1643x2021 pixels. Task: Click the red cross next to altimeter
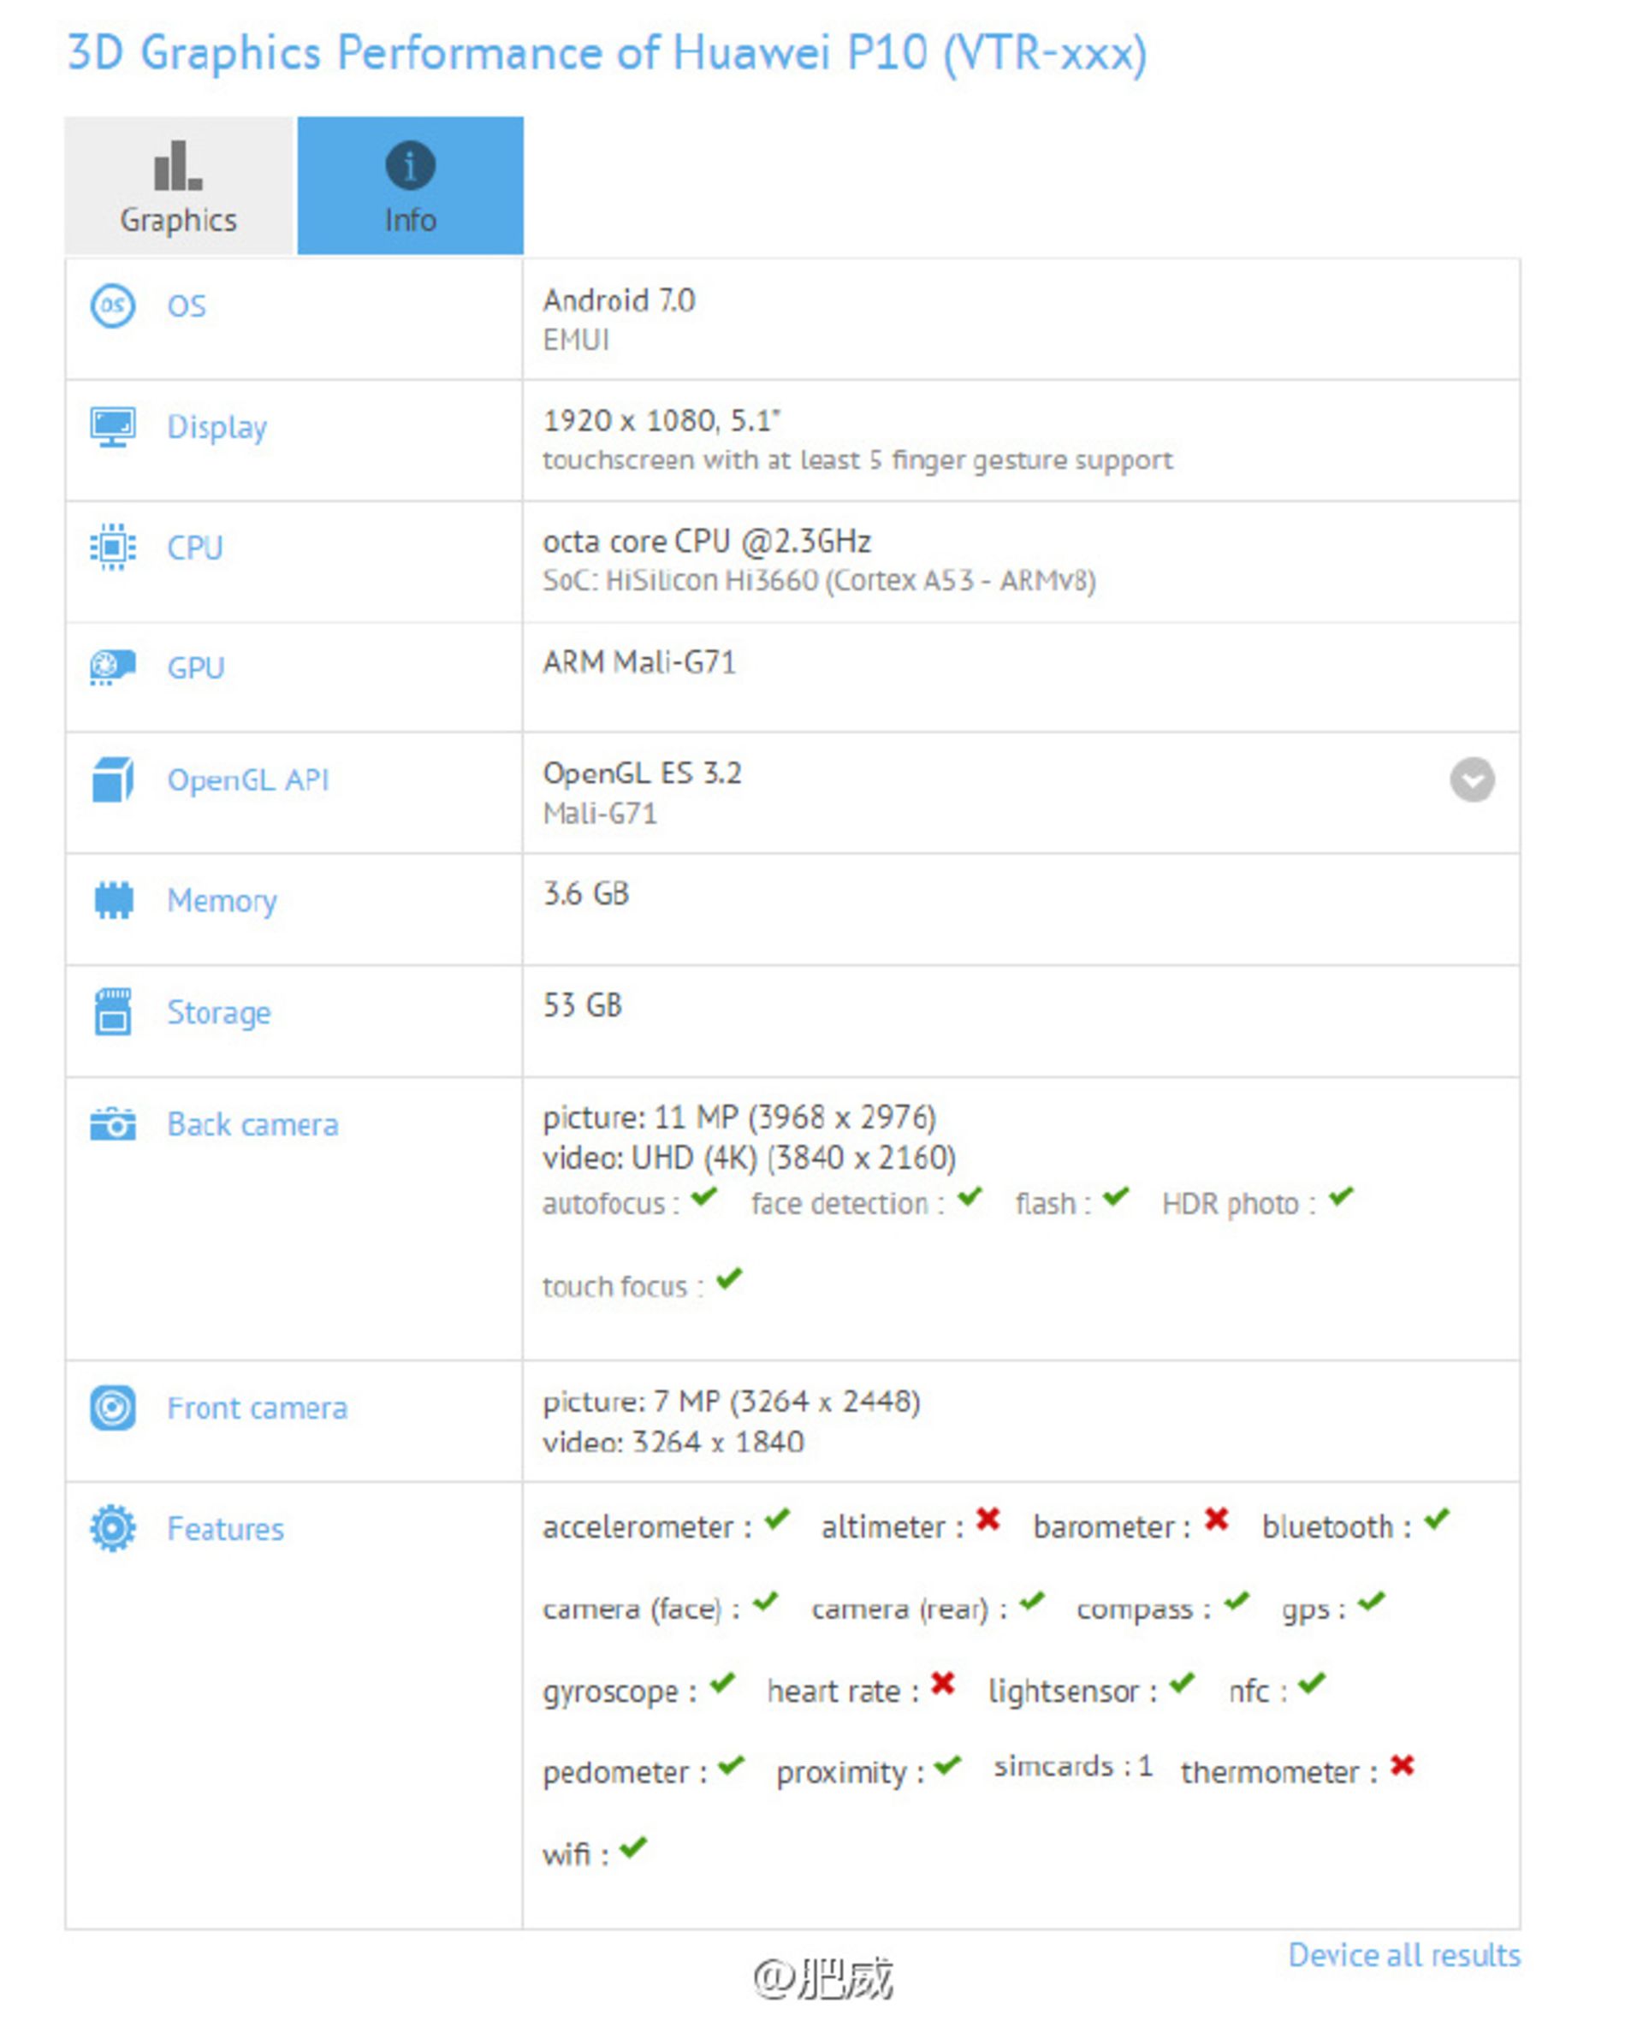[x=988, y=1520]
